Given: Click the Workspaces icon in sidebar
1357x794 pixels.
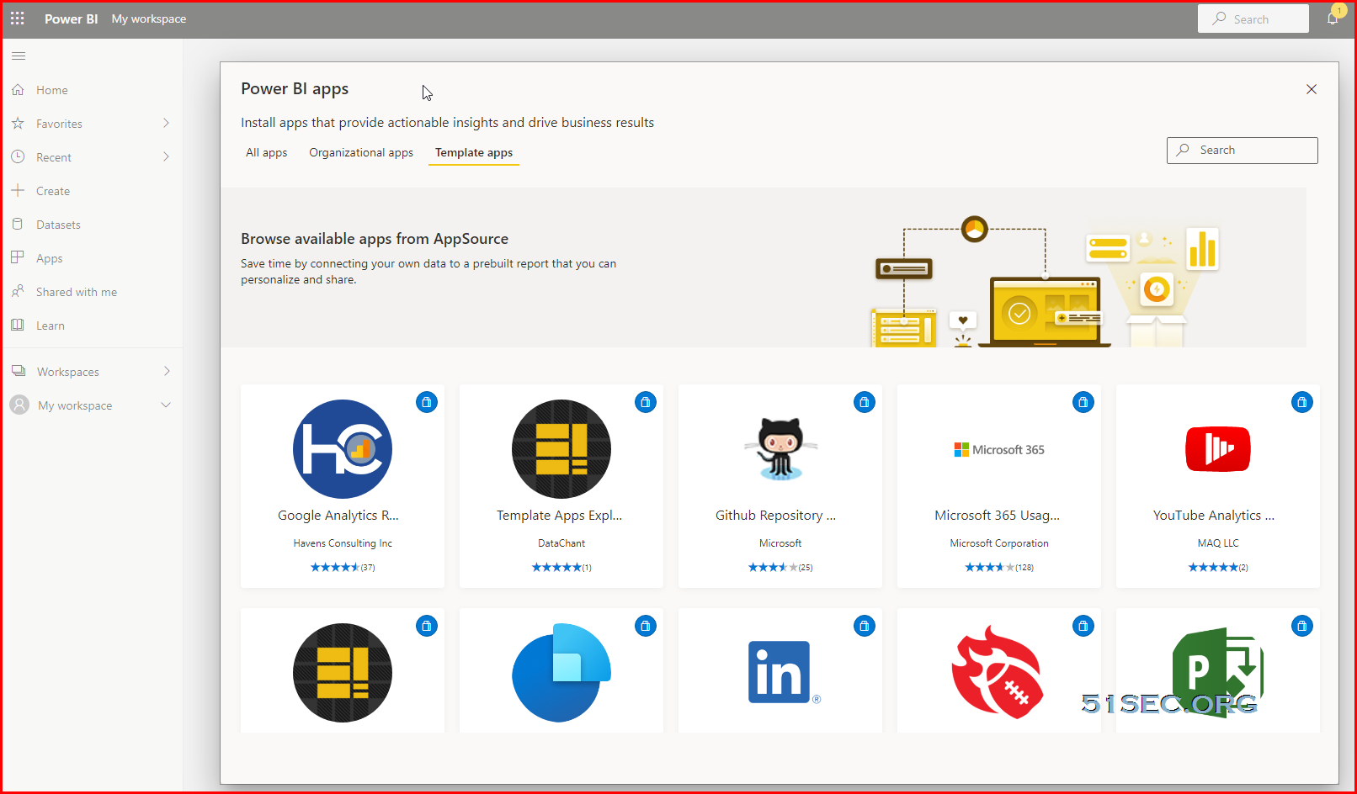Looking at the screenshot, I should point(19,371).
